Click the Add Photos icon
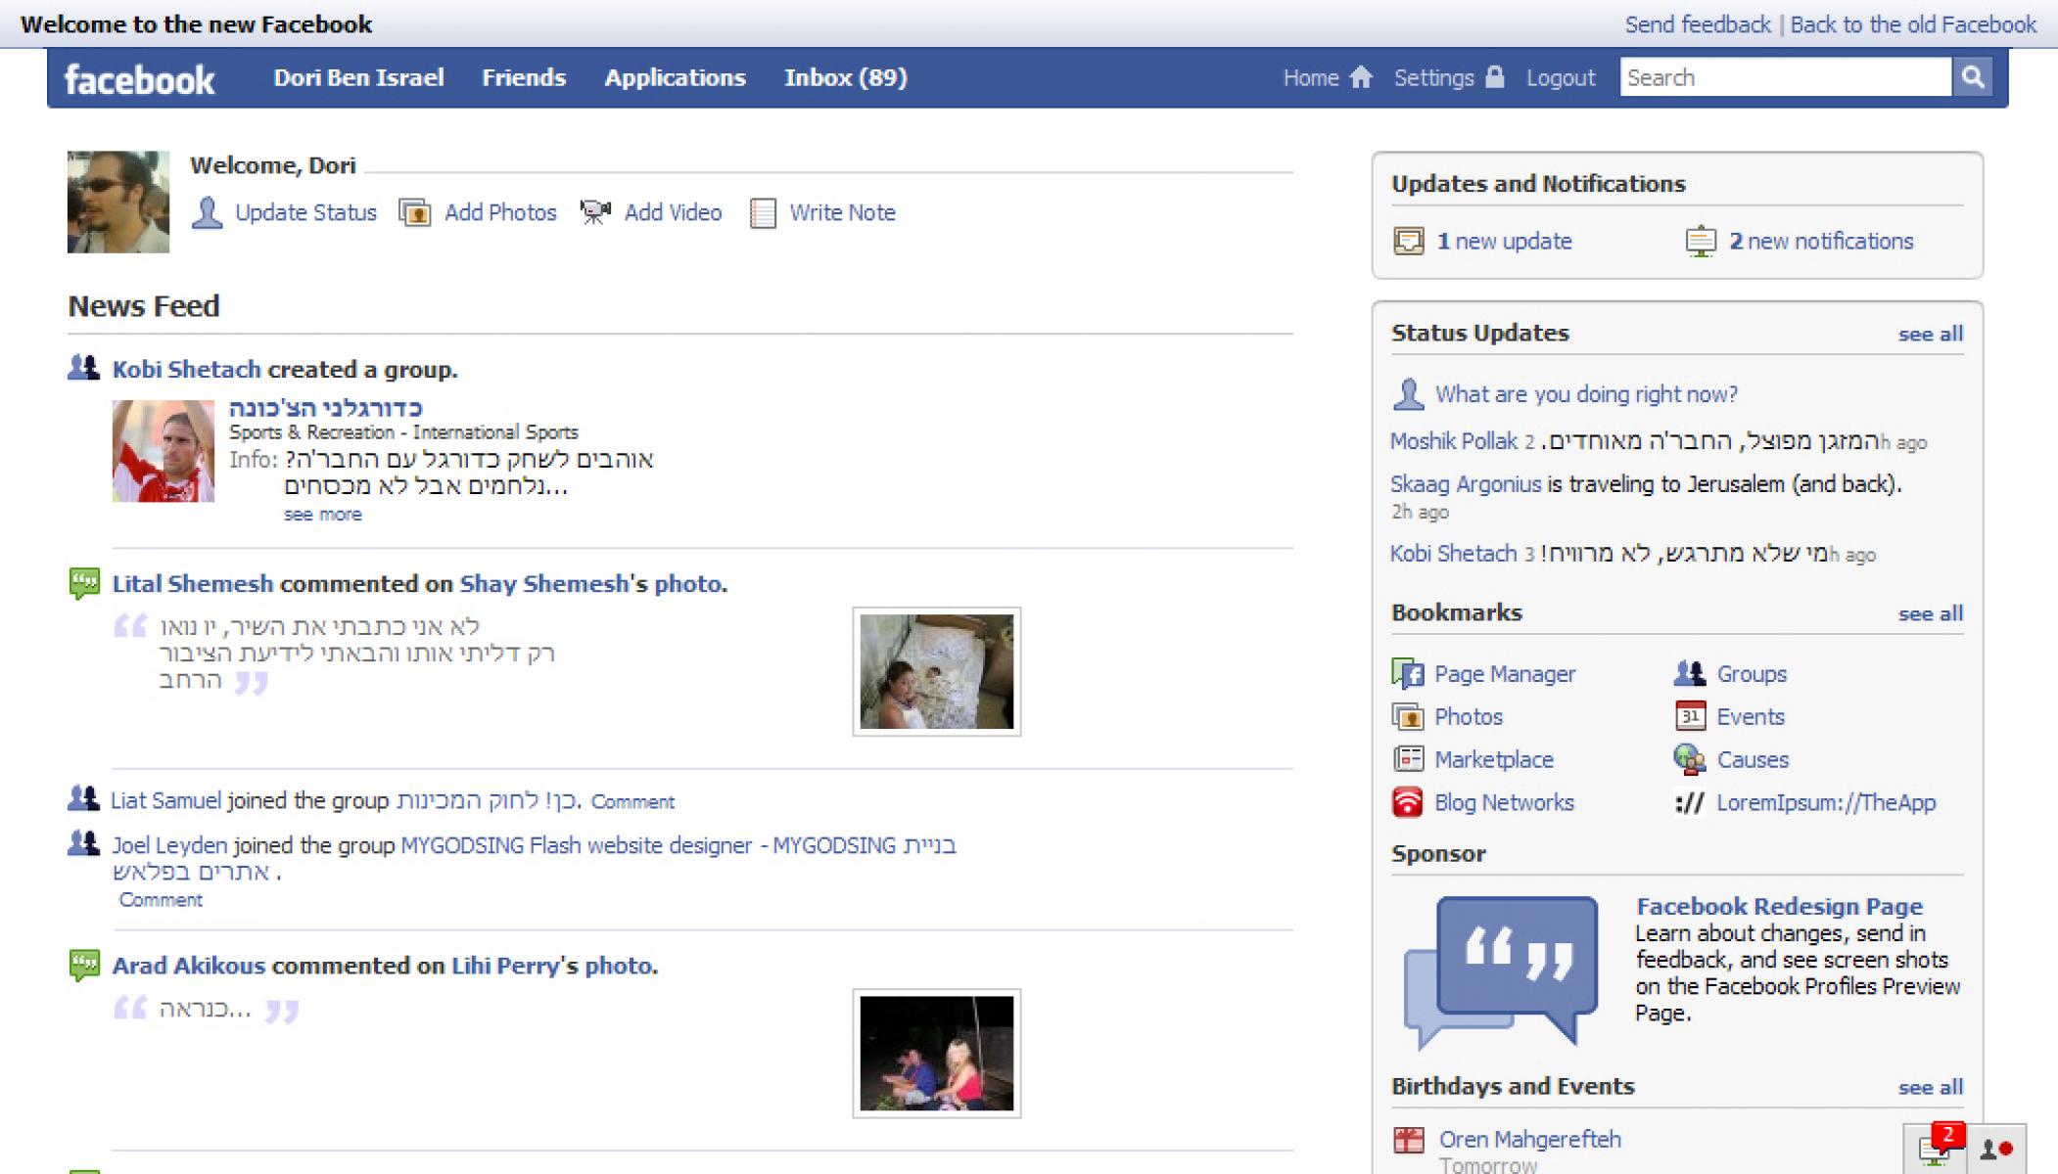The height and width of the screenshot is (1174, 2058). (414, 212)
